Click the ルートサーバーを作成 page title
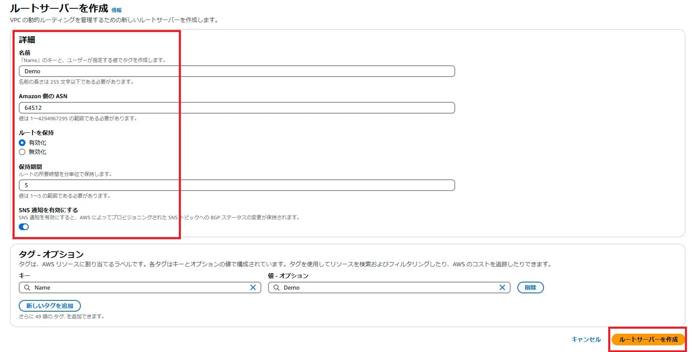 point(59,8)
